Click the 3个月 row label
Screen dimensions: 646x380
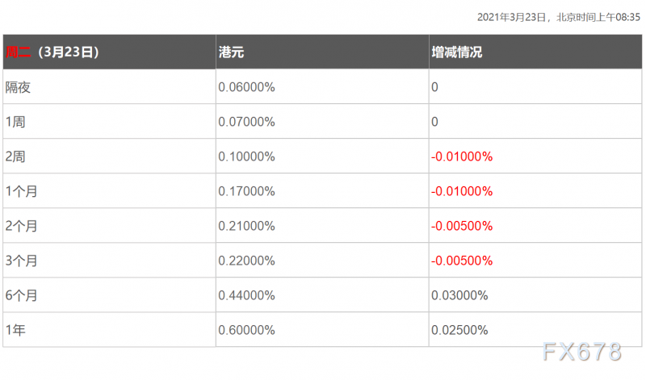(x=22, y=261)
